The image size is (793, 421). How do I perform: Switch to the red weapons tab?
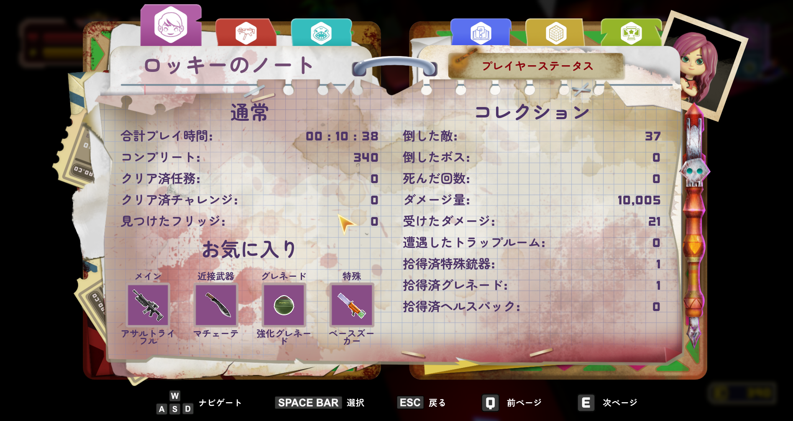246,33
